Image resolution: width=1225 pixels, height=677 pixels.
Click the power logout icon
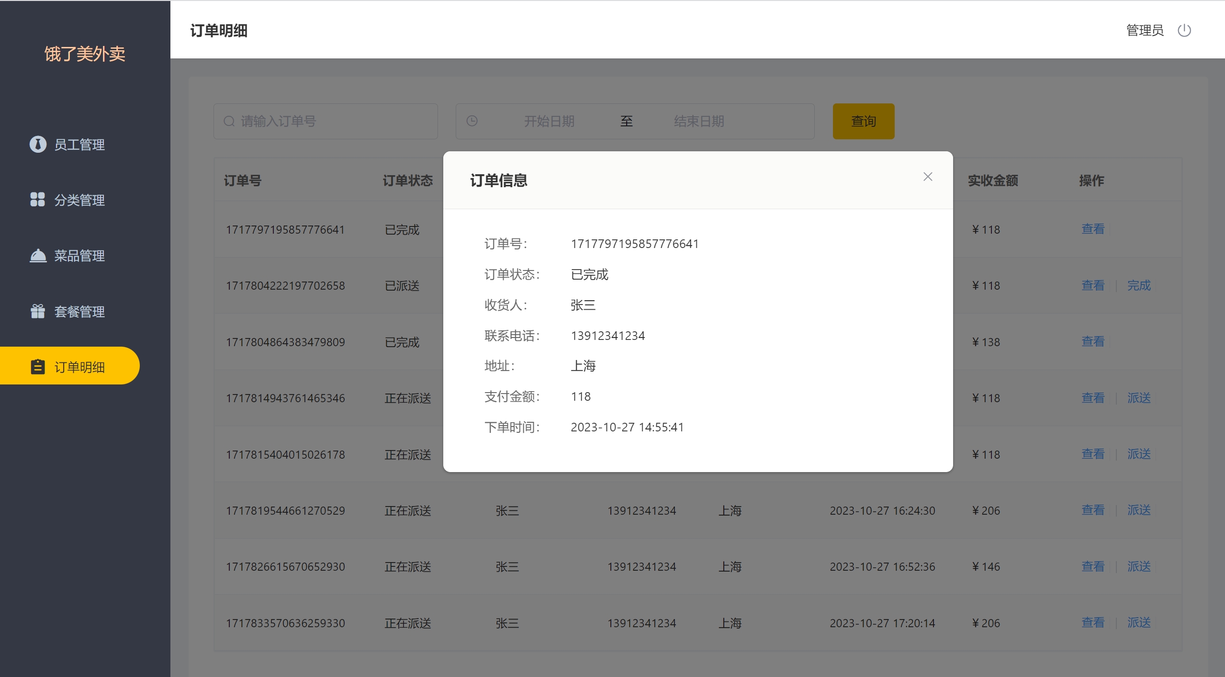(1184, 30)
